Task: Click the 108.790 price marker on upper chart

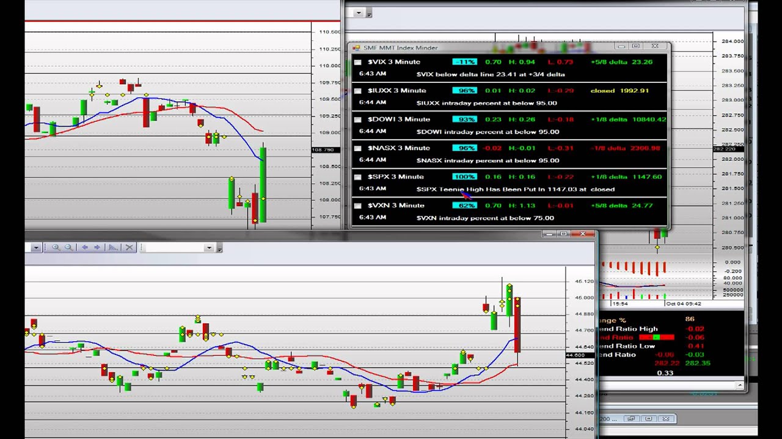Action: click(323, 149)
